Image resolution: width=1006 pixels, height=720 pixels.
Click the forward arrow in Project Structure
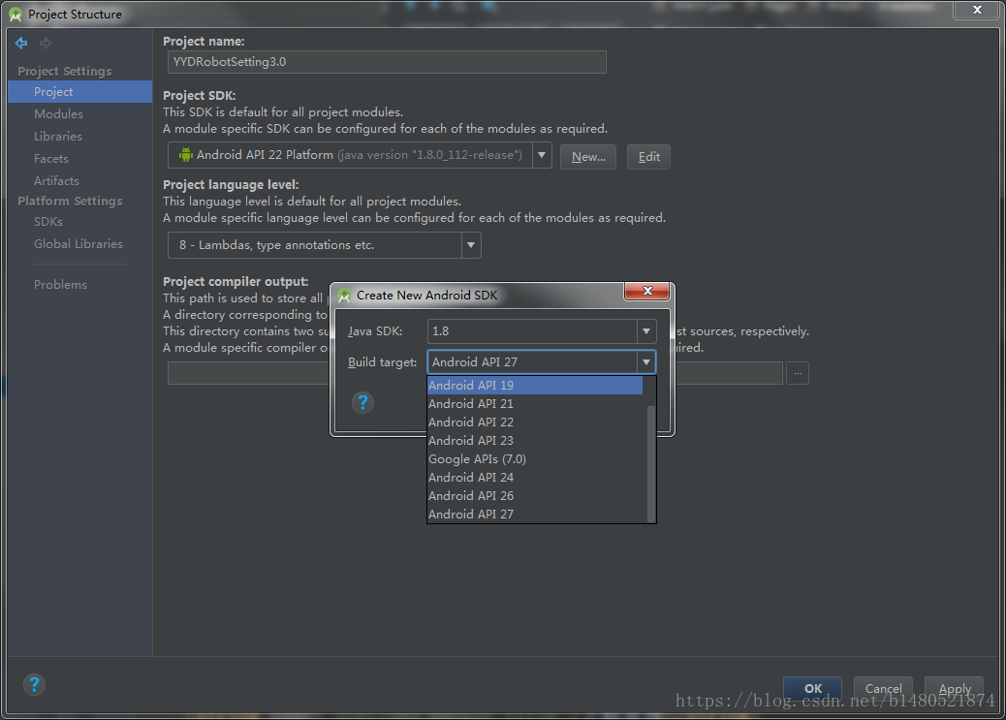46,43
